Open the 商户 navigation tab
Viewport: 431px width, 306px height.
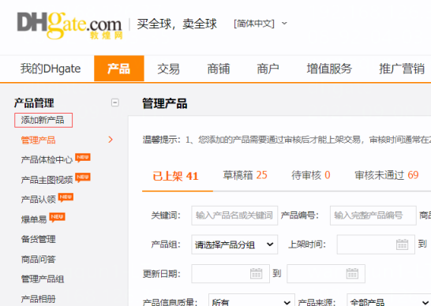point(268,69)
